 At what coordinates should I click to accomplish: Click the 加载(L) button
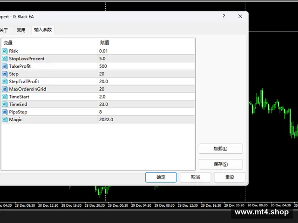coord(221,149)
